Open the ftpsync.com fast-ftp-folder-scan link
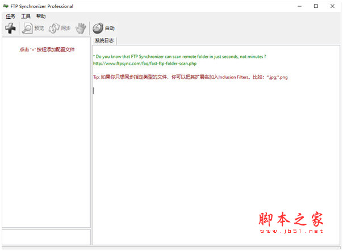 coord(145,64)
